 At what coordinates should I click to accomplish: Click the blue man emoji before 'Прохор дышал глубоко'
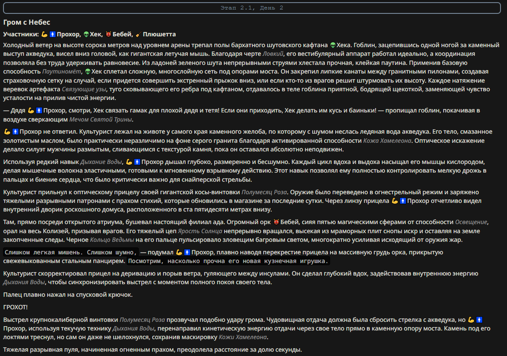pyautogui.click(x=137, y=162)
